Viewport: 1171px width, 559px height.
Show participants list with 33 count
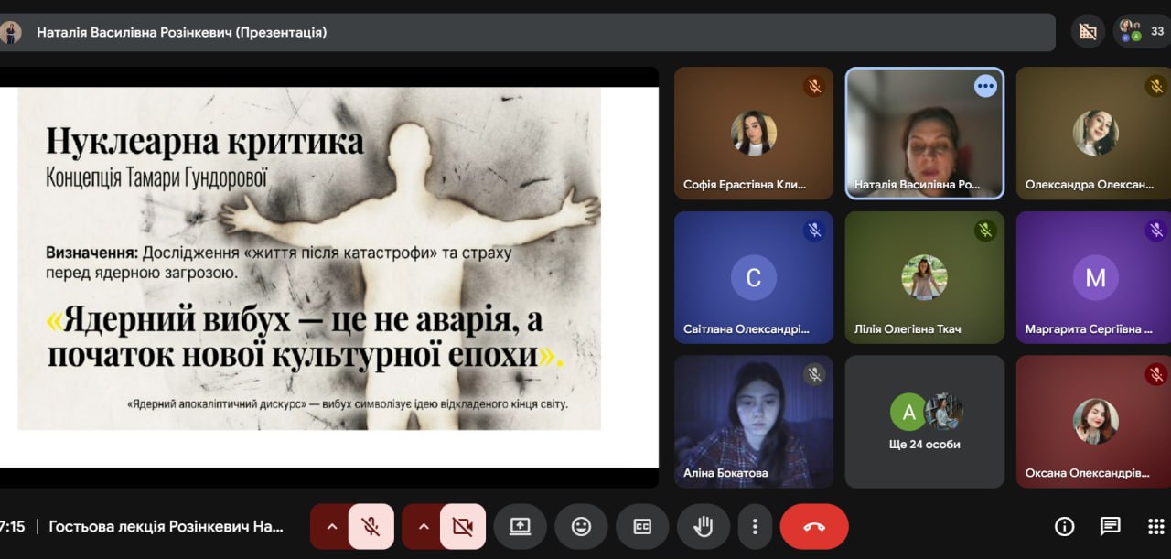1142,31
